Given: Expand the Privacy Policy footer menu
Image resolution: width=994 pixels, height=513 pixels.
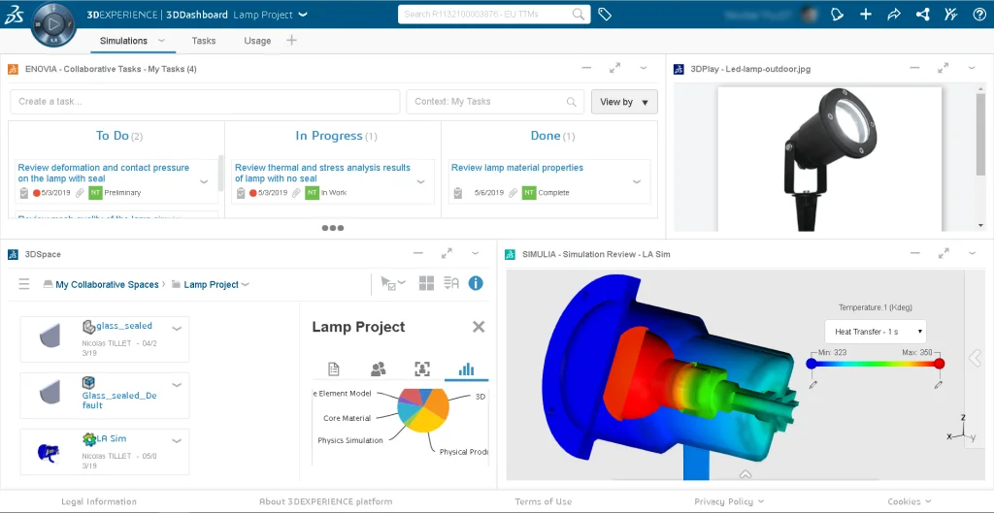Looking at the screenshot, I should click(x=728, y=501).
